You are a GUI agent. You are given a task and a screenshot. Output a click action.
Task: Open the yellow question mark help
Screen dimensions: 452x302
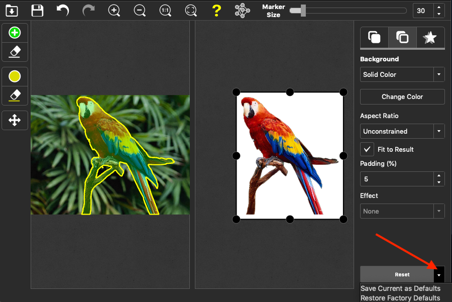[x=216, y=10]
